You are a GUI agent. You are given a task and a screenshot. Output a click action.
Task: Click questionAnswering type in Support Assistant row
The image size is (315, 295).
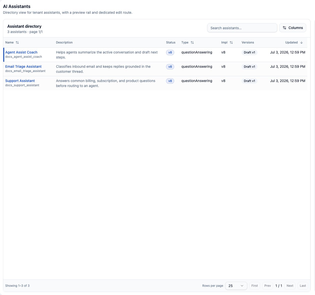pyautogui.click(x=197, y=81)
